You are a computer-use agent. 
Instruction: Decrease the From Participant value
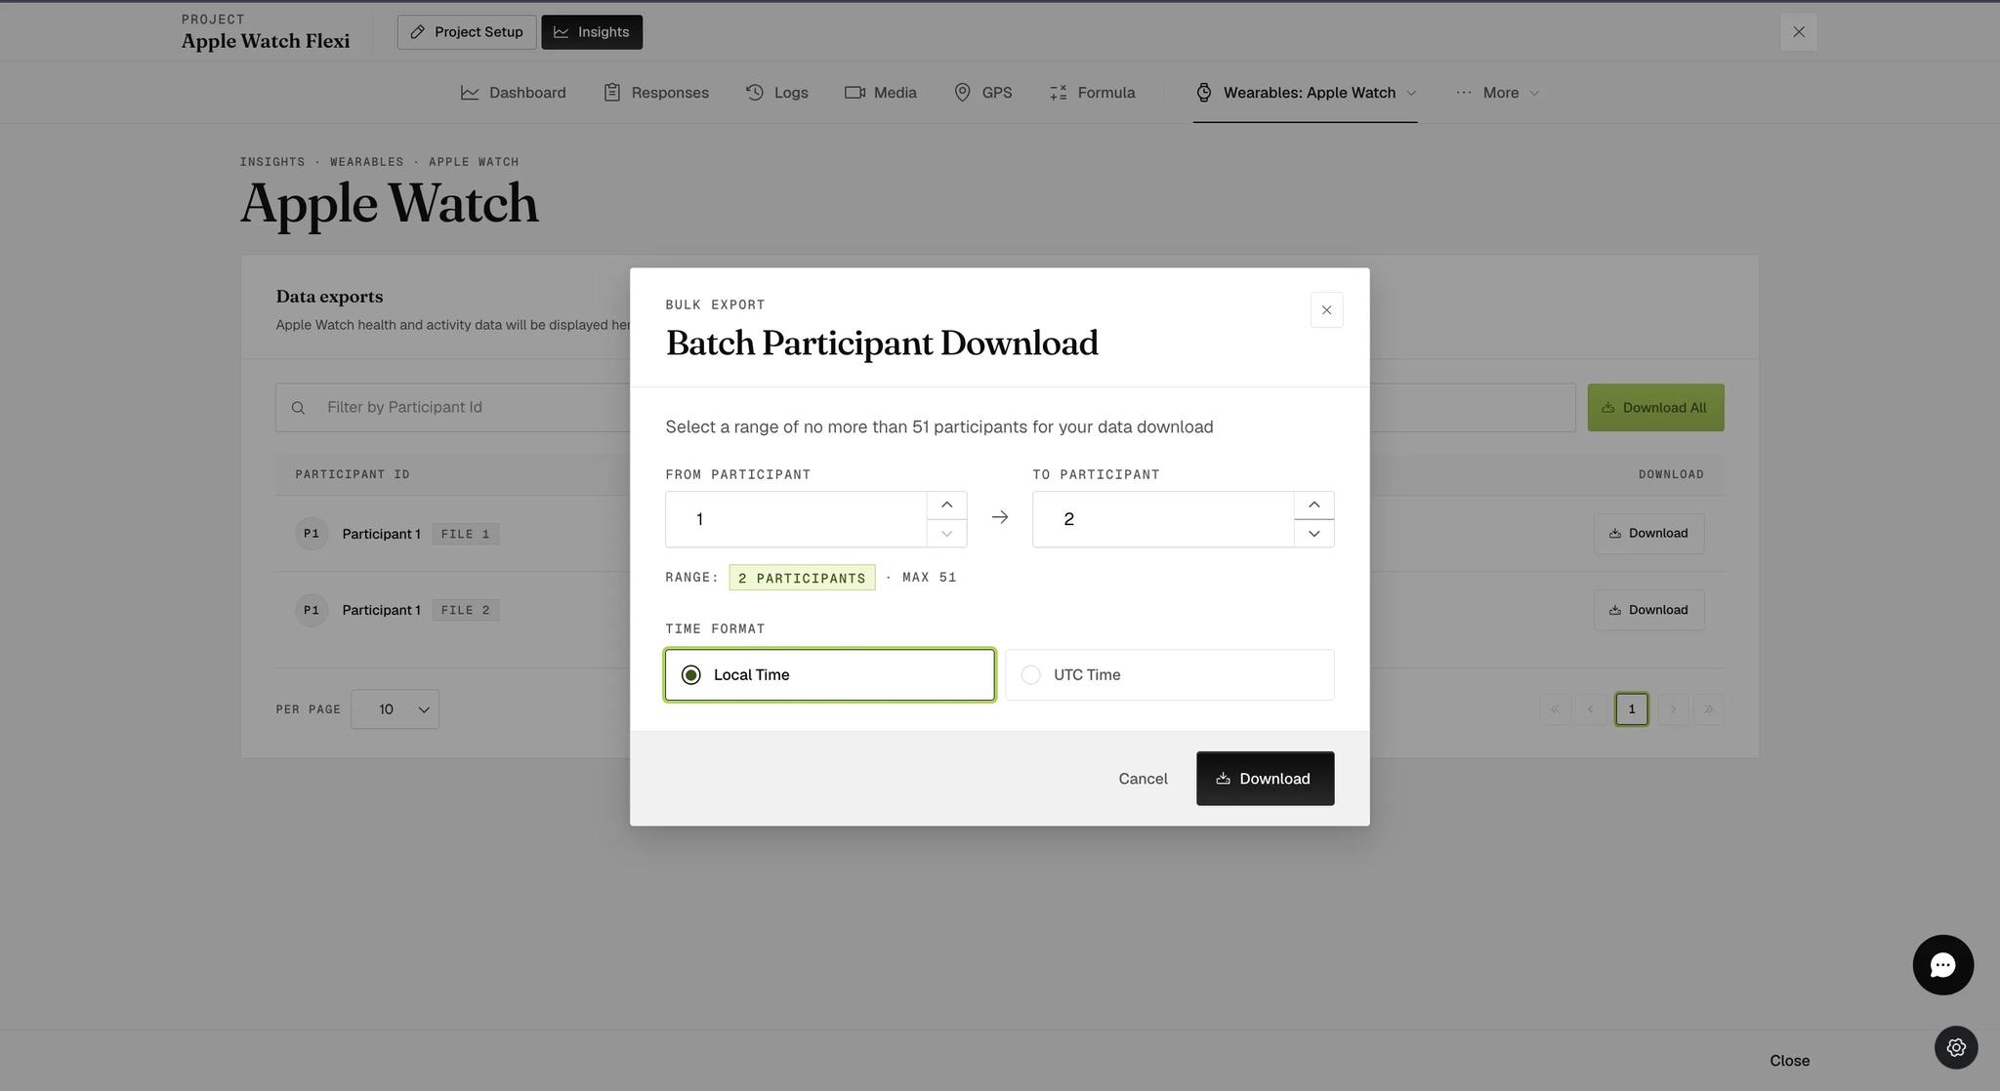pyautogui.click(x=946, y=534)
